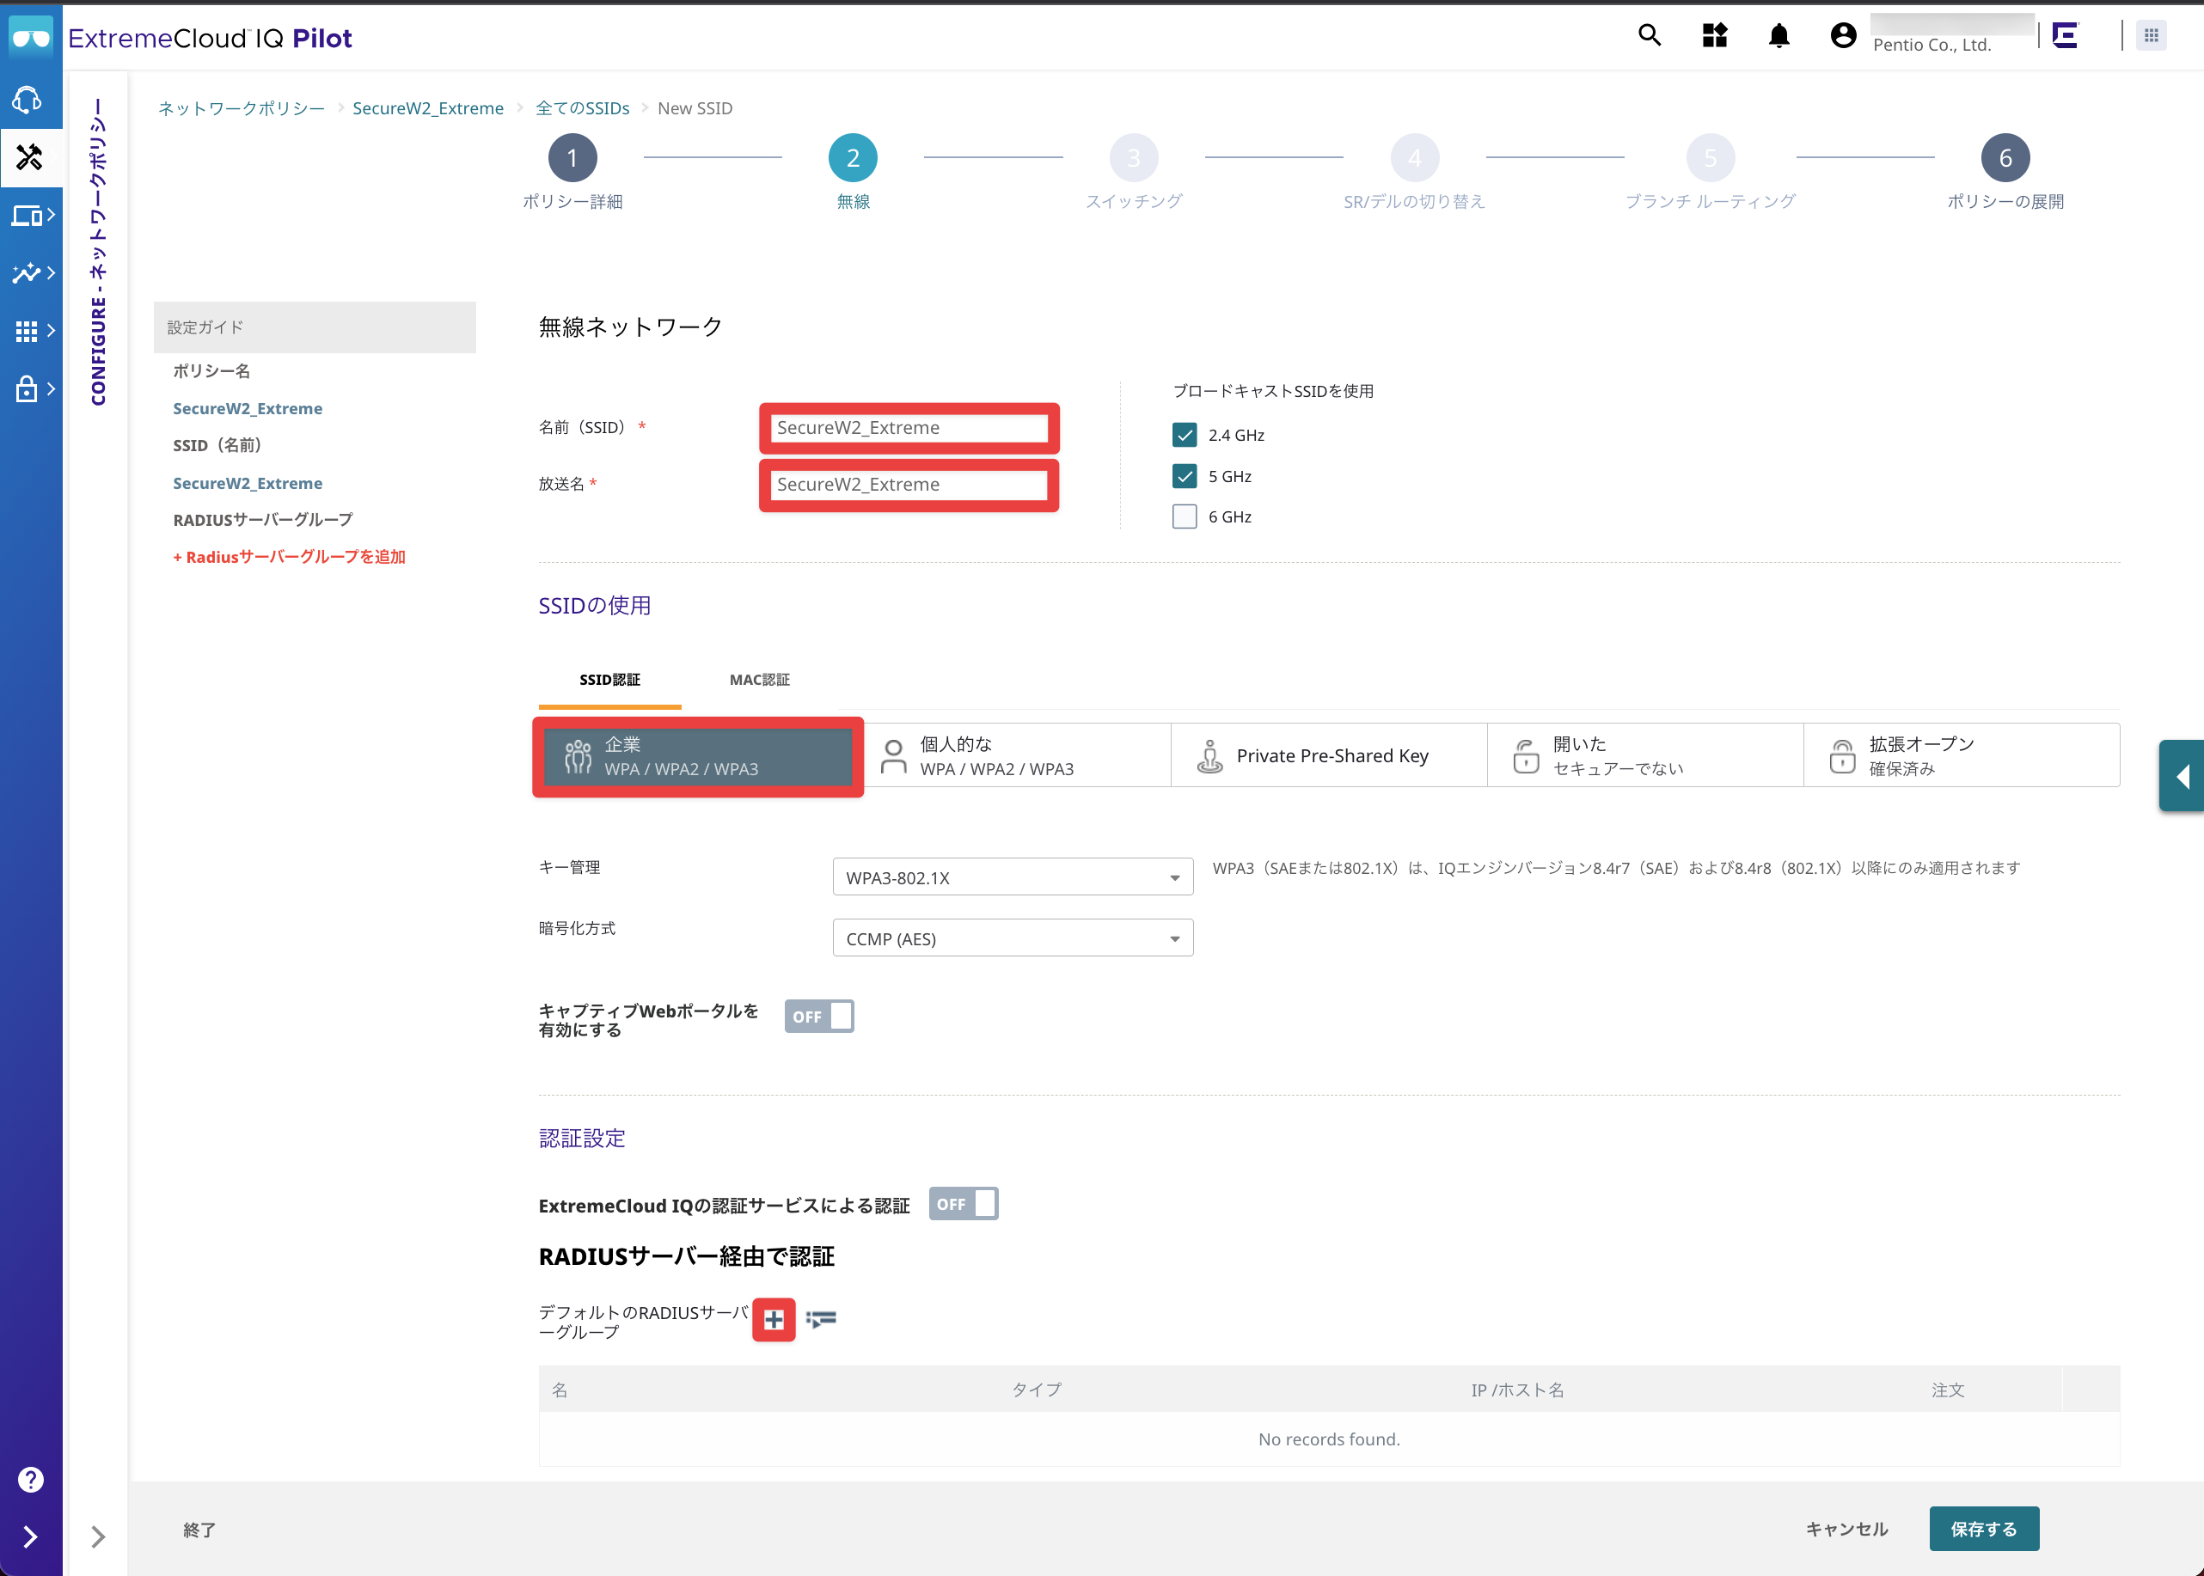The width and height of the screenshot is (2204, 1576).
Task: Click the タイプ column header
Action: click(1037, 1390)
